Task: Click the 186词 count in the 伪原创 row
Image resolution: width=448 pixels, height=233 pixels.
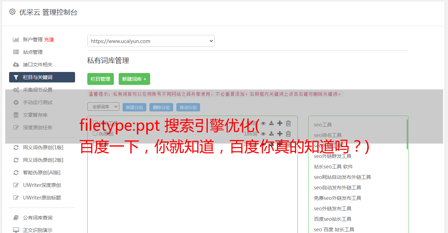Action: click(x=250, y=134)
